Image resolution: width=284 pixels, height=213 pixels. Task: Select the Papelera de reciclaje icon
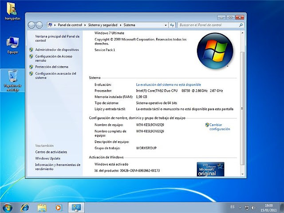coord(13,80)
